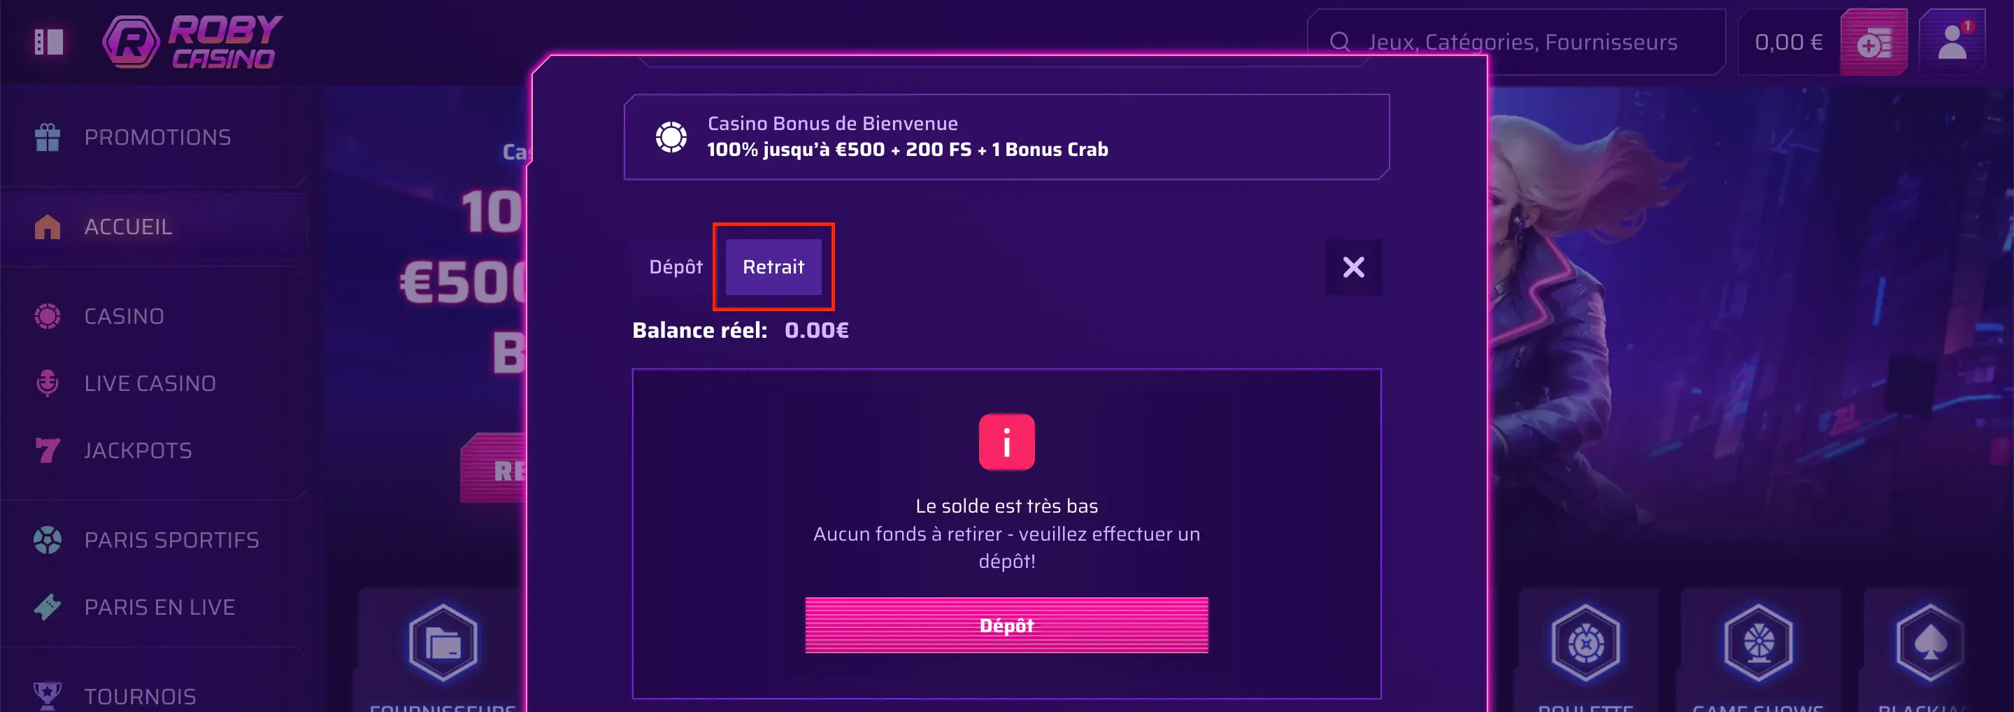Screen dimensions: 2014x712
Task: Select the Retrait tab
Action: click(x=773, y=267)
